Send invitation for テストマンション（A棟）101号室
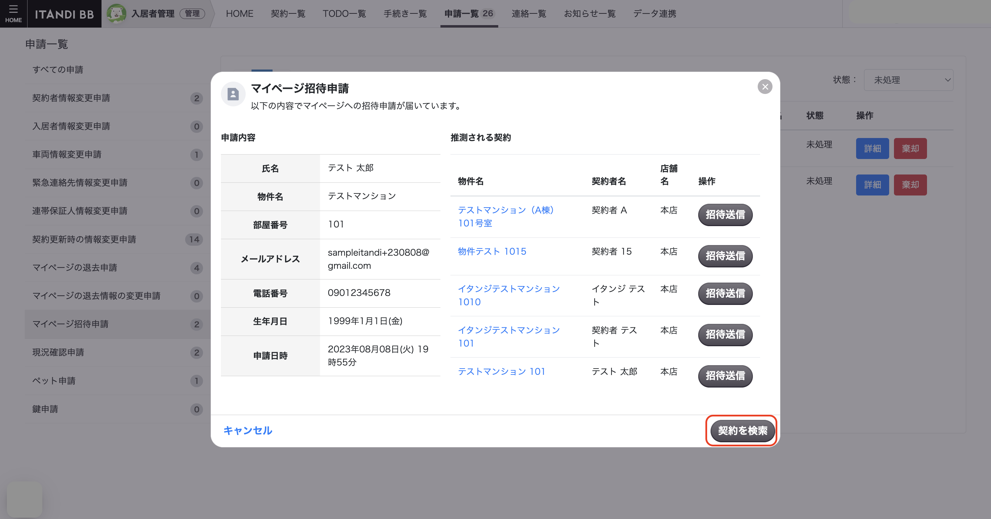The image size is (991, 519). point(725,215)
